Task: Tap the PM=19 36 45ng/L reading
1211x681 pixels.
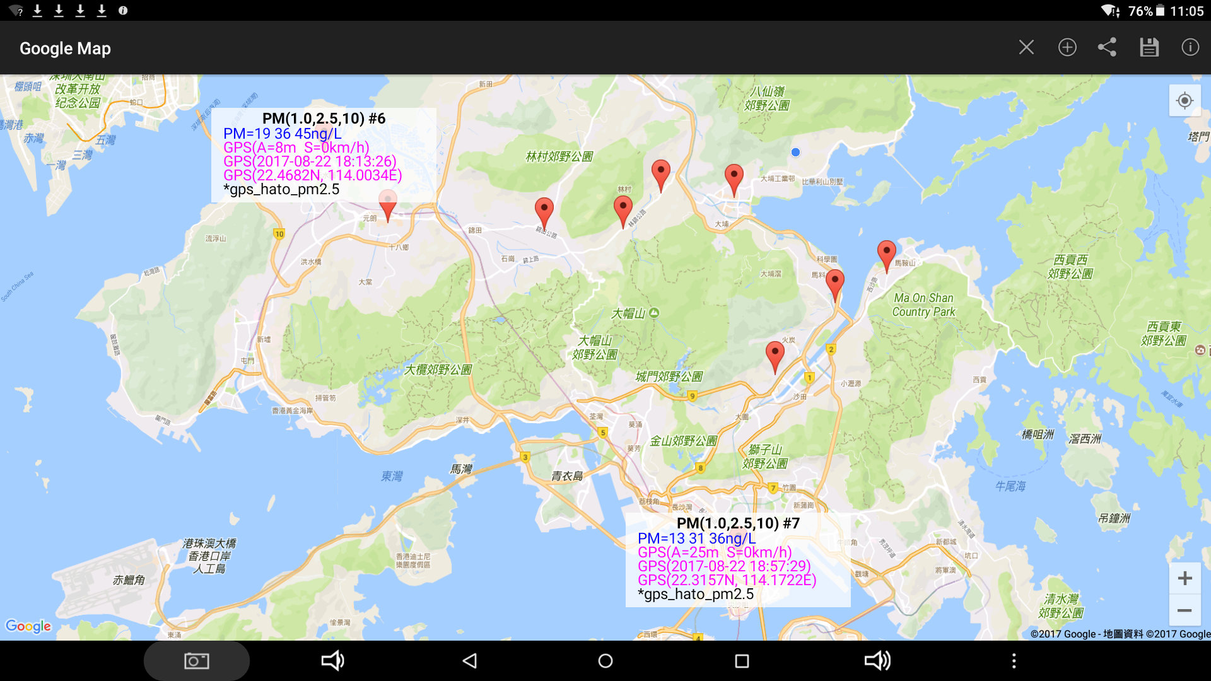Action: [x=282, y=134]
